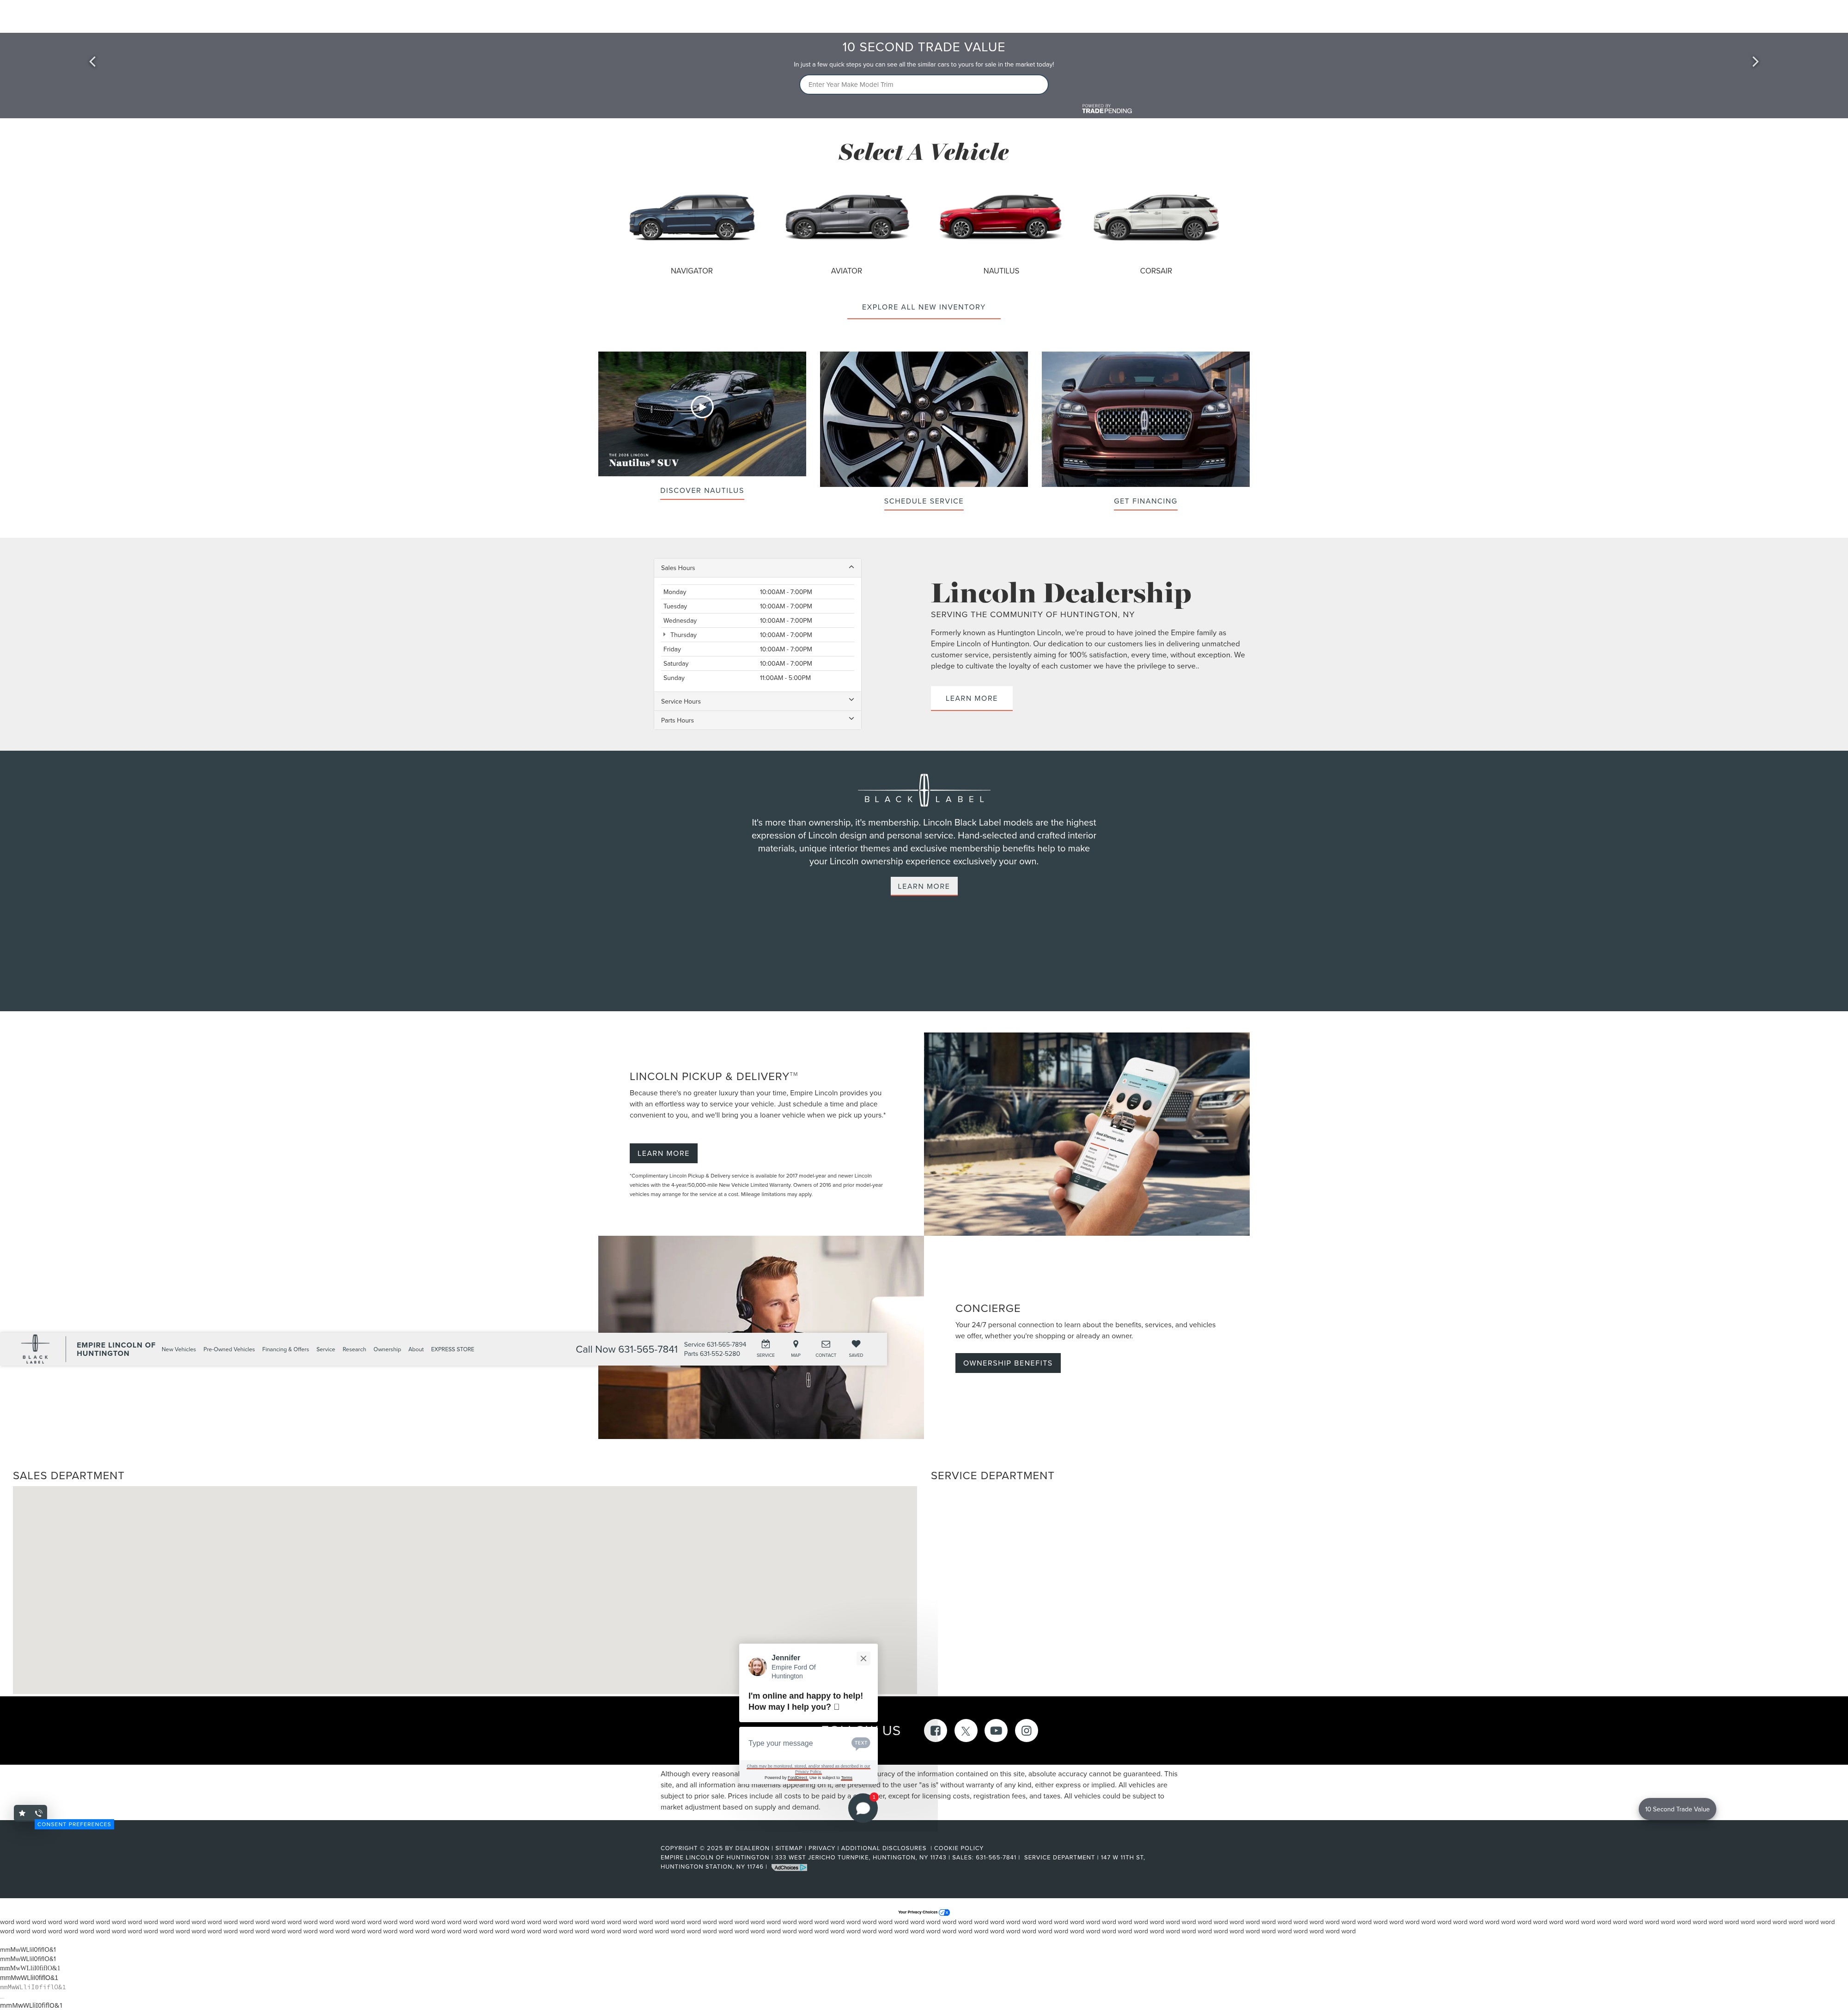Expand the Service Hours panel

[757, 701]
